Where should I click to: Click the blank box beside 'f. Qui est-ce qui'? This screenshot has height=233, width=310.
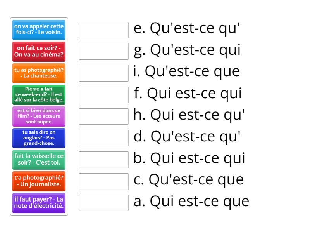[104, 95]
